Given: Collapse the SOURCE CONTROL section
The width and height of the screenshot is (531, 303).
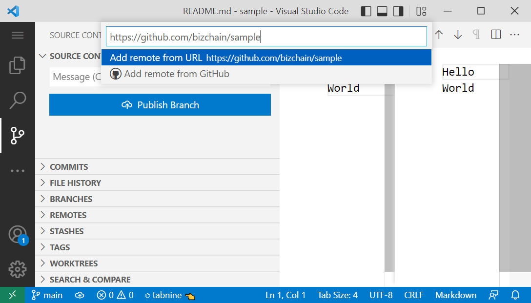Looking at the screenshot, I should [x=42, y=56].
